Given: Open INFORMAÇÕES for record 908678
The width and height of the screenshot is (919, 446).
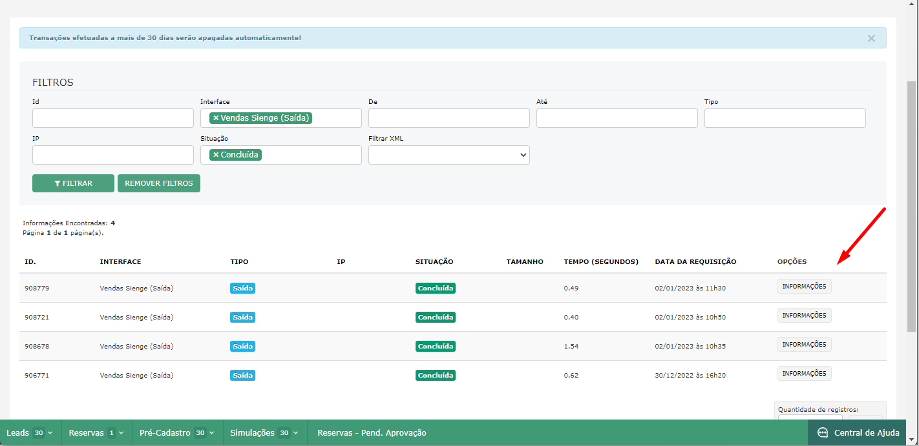Looking at the screenshot, I should [x=804, y=345].
